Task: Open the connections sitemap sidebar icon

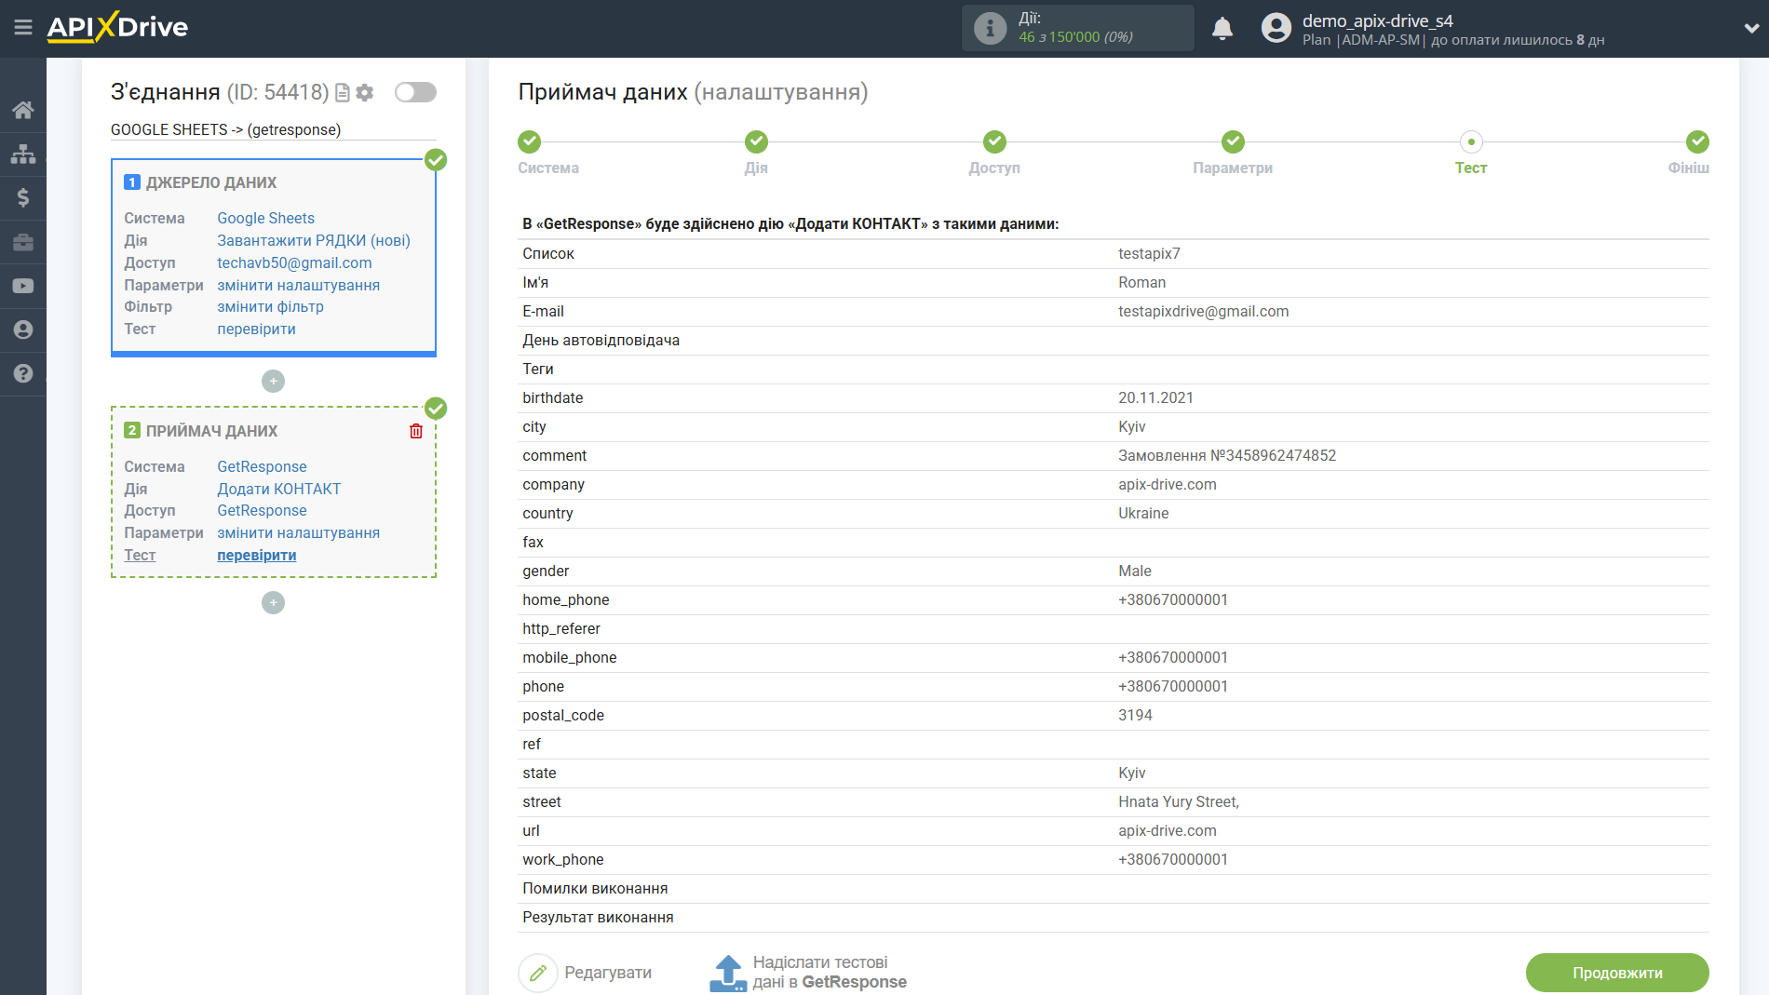Action: click(x=23, y=154)
